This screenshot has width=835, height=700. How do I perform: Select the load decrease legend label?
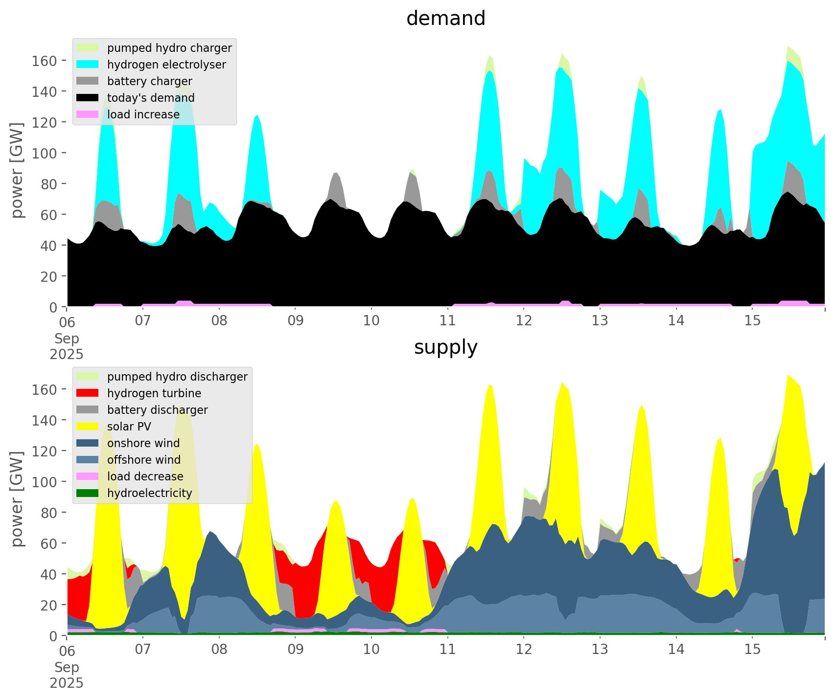[145, 476]
